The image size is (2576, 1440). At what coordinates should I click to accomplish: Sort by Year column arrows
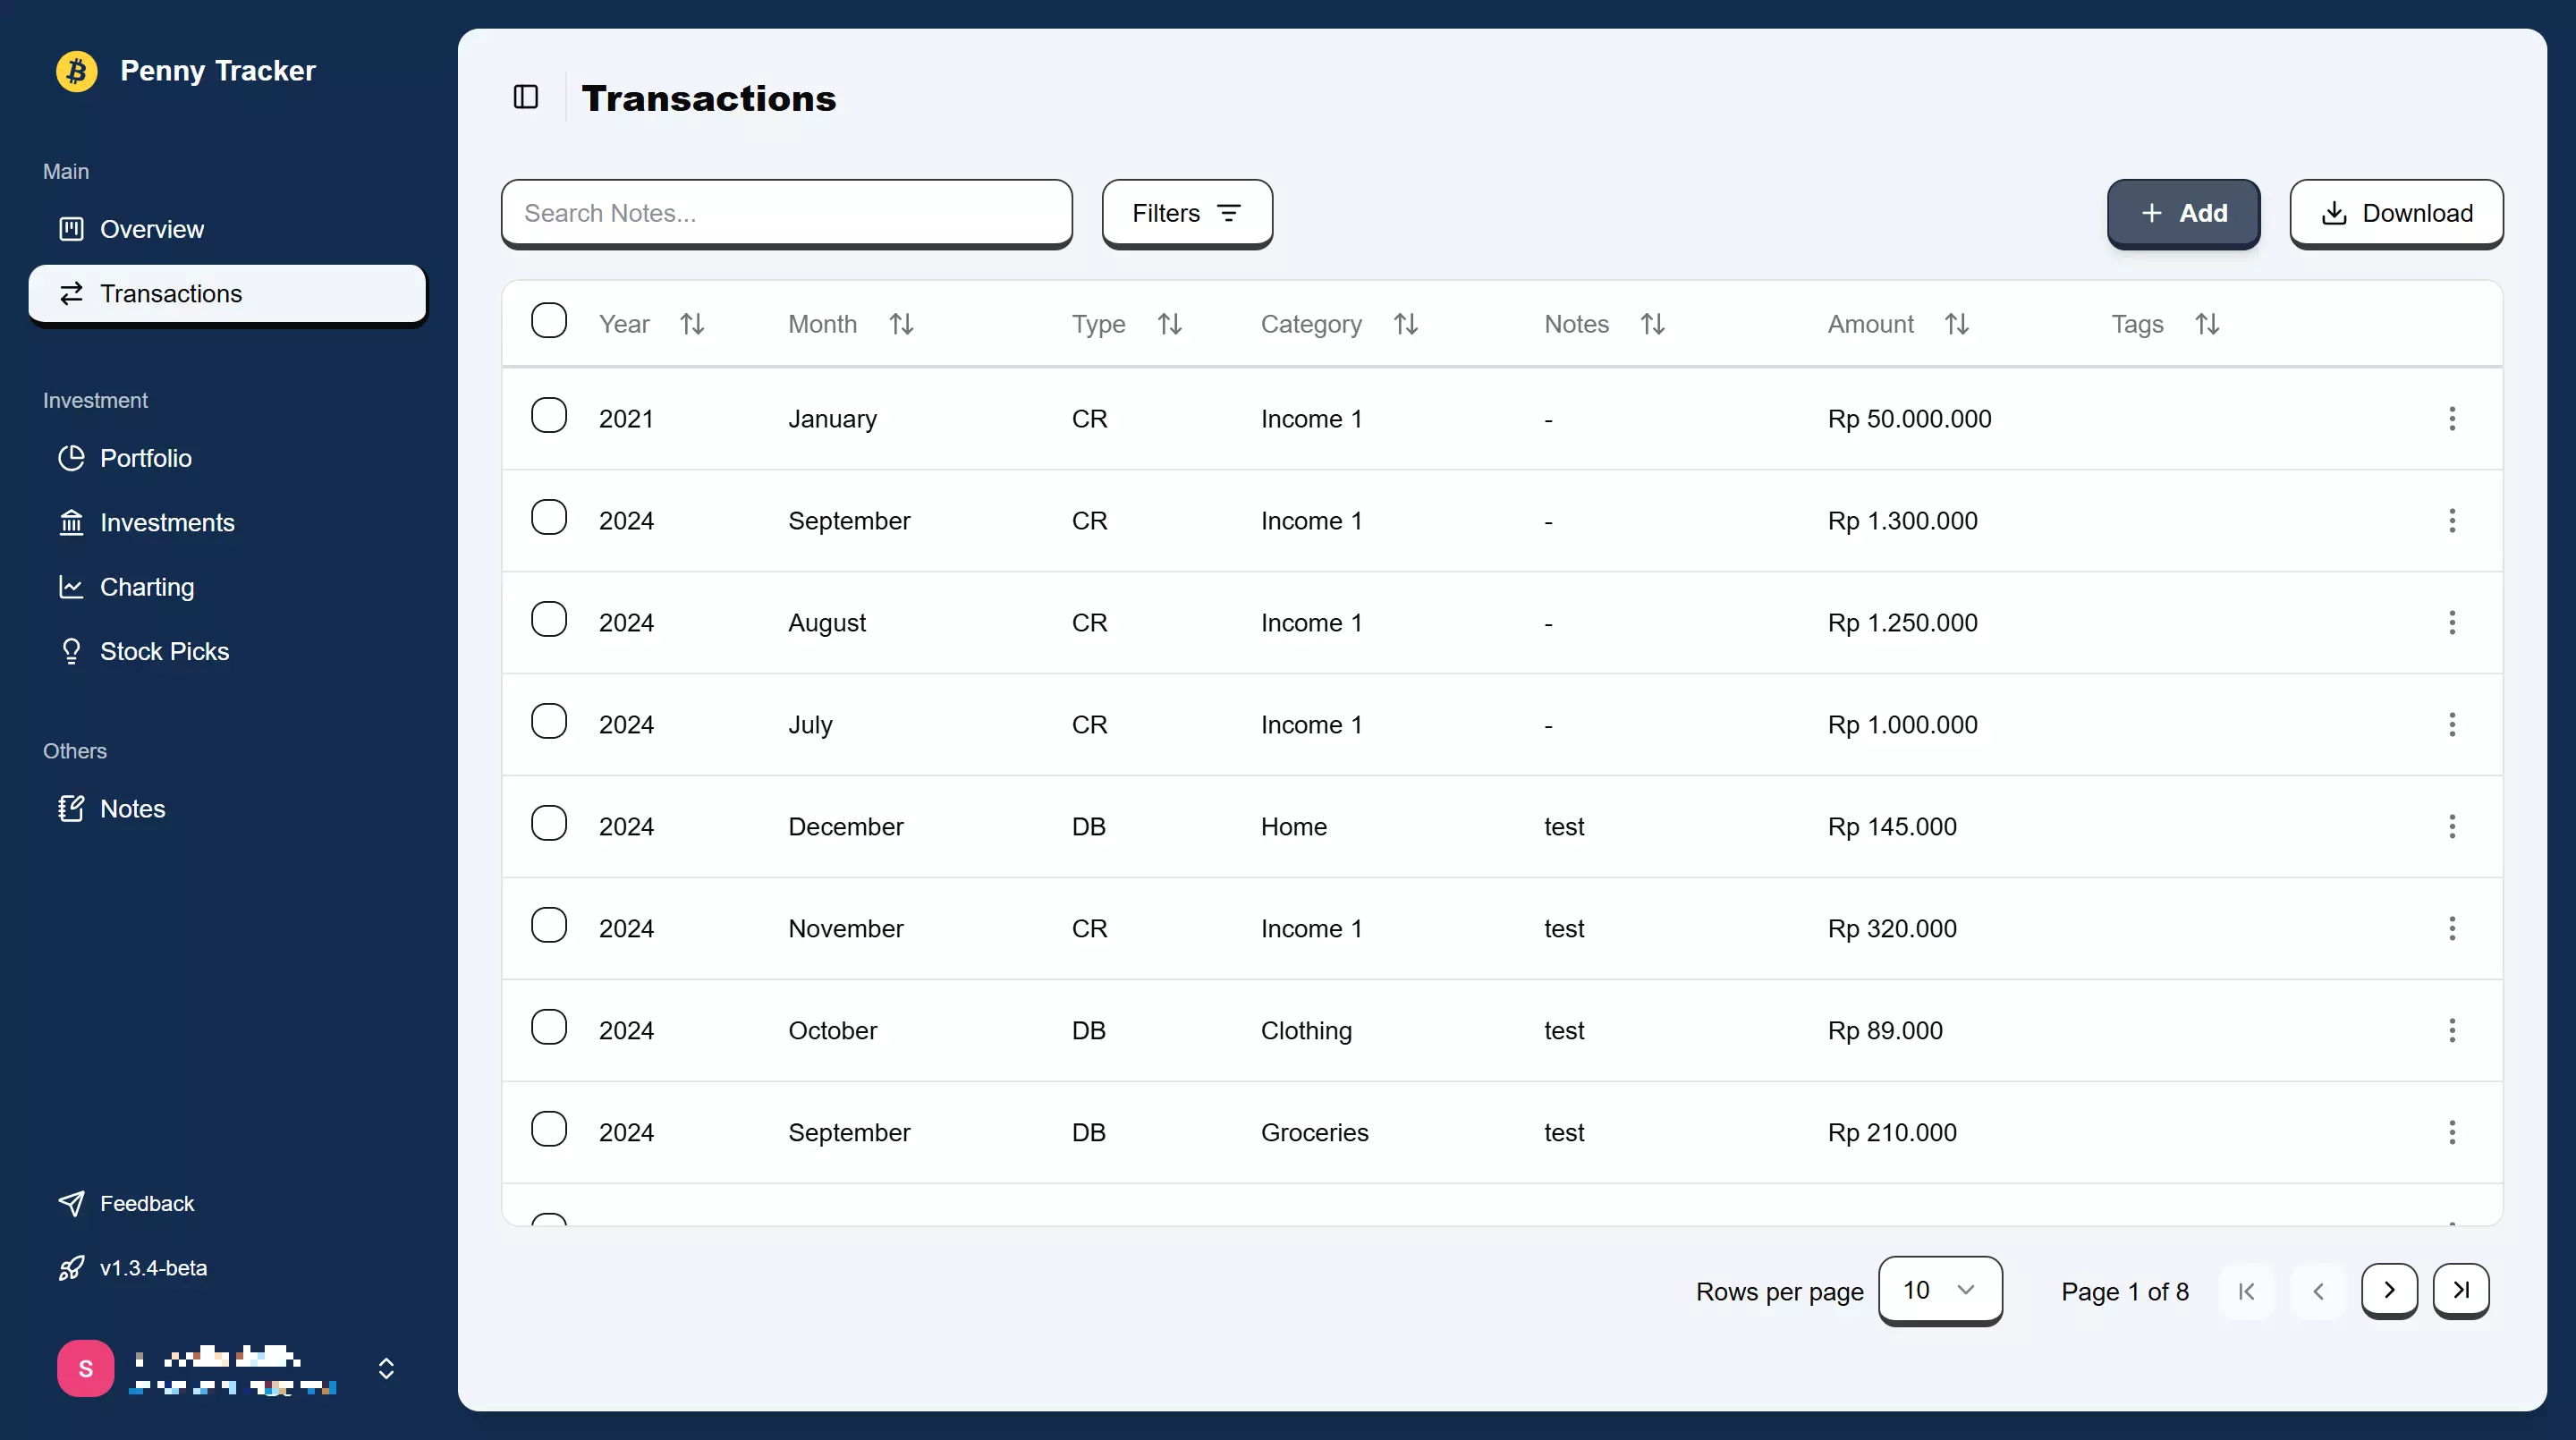pos(692,324)
